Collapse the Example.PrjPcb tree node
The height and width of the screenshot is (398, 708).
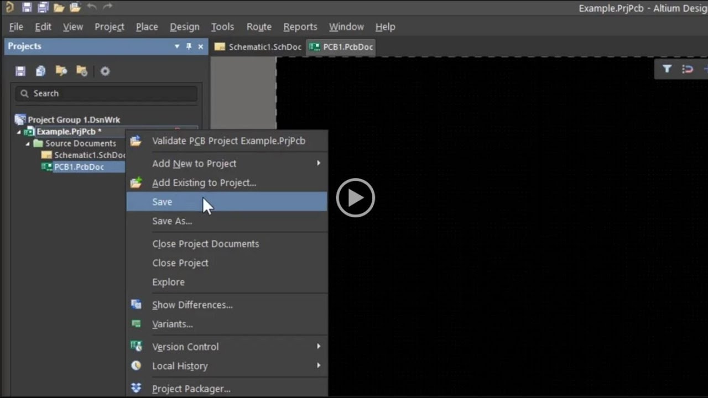[18, 132]
